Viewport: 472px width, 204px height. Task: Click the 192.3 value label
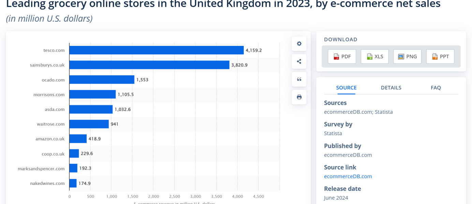pos(85,168)
